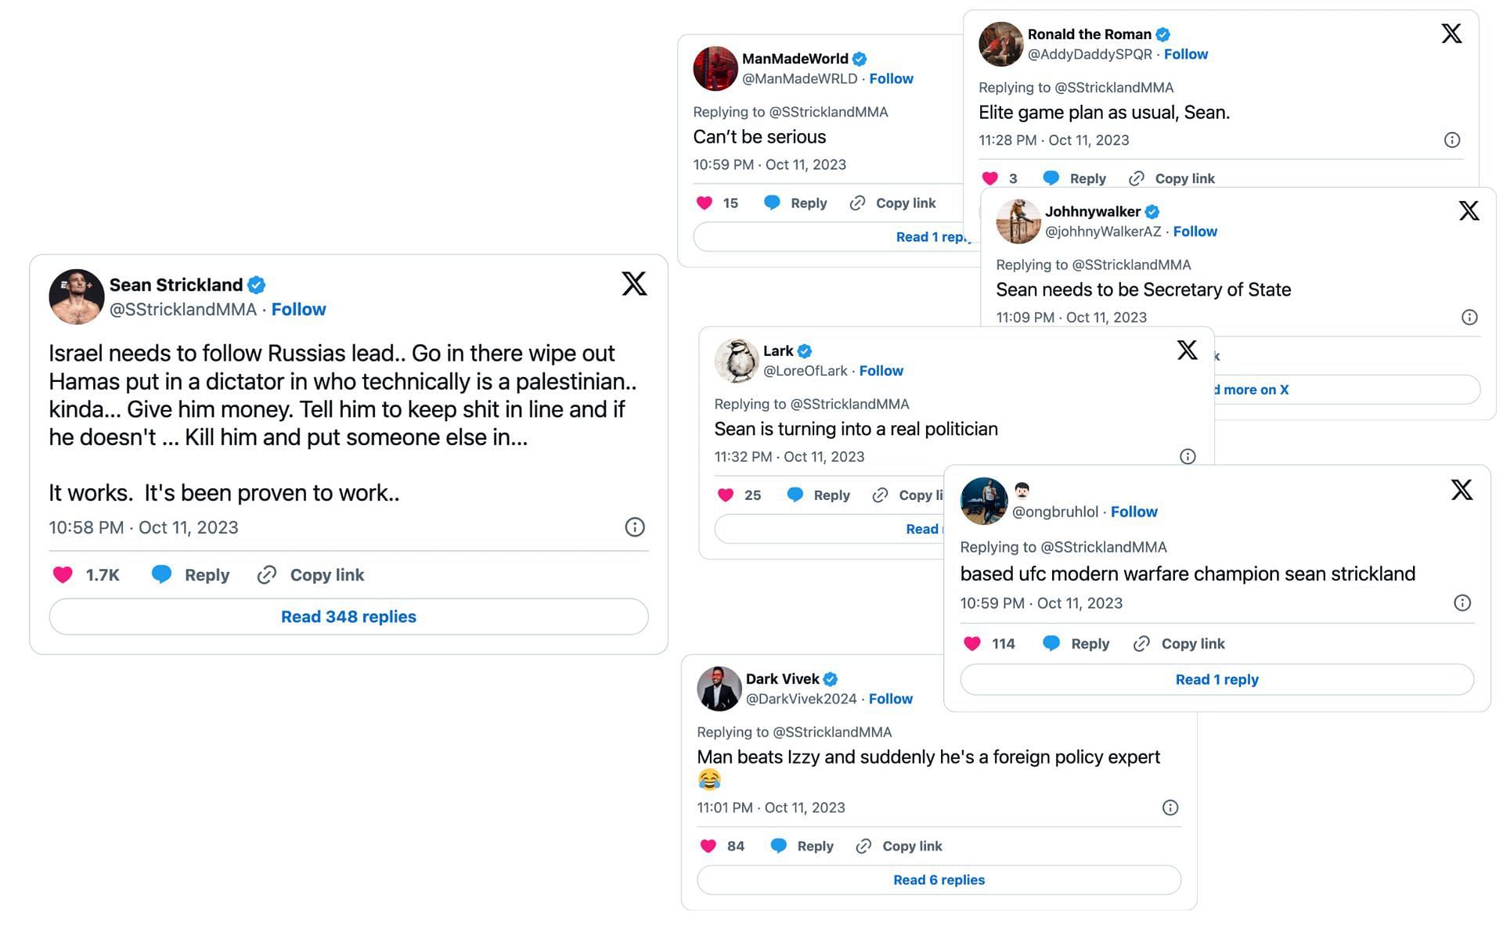Image resolution: width=1503 pixels, height=939 pixels.
Task: Like ManMadeWorld's reply via heart icon
Action: 705,203
